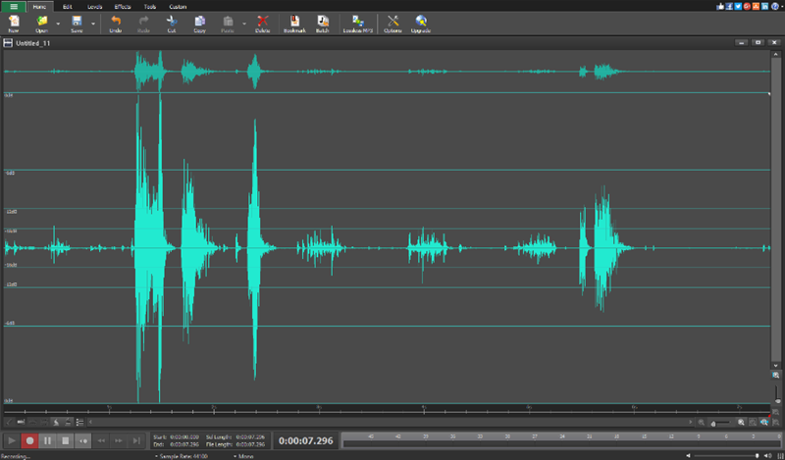
Task: Pause the recording
Action: pyautogui.click(x=47, y=441)
